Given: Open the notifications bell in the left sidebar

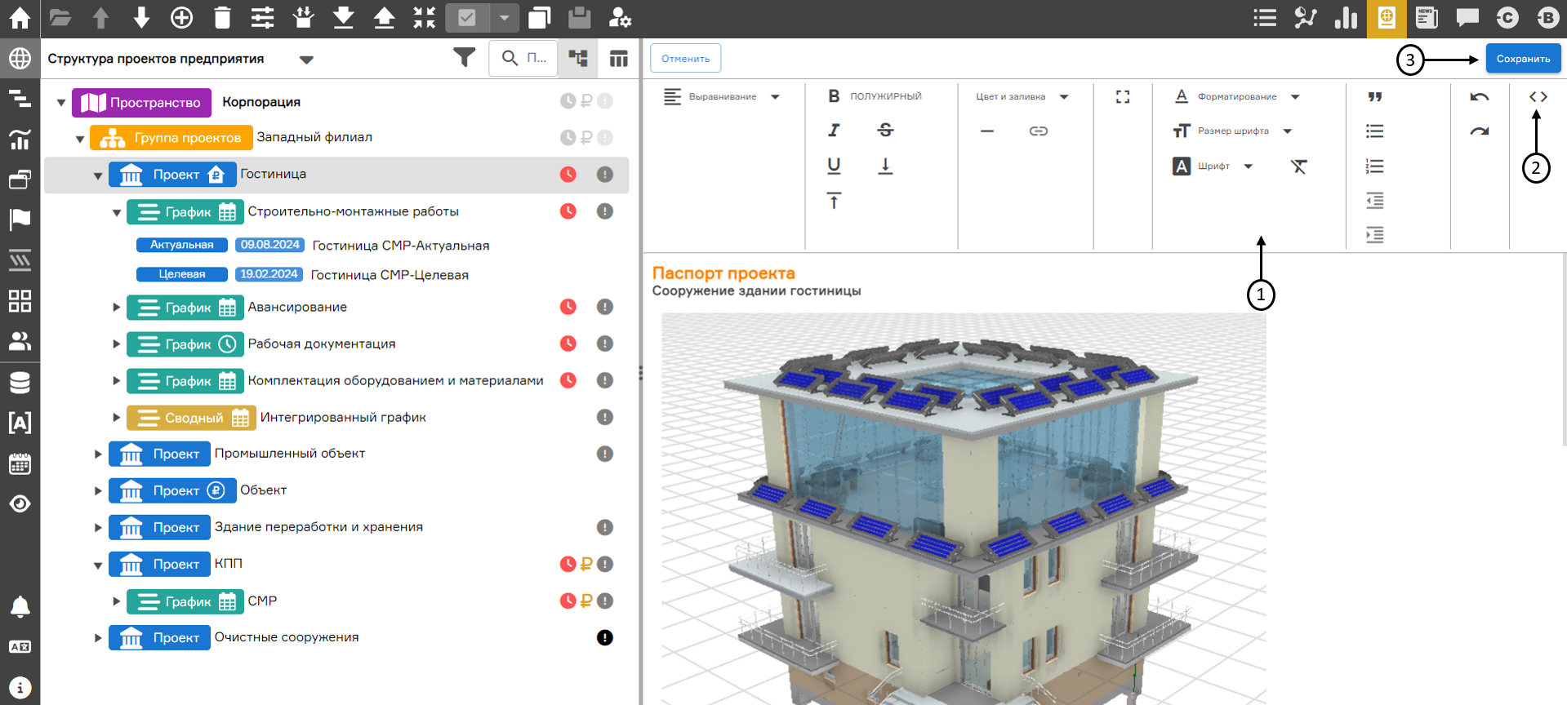Looking at the screenshot, I should [x=20, y=606].
